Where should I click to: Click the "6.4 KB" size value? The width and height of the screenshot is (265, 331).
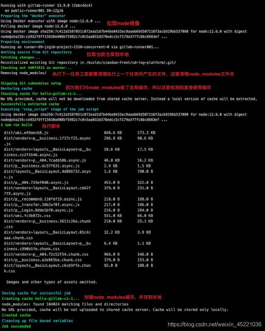coord(110,243)
